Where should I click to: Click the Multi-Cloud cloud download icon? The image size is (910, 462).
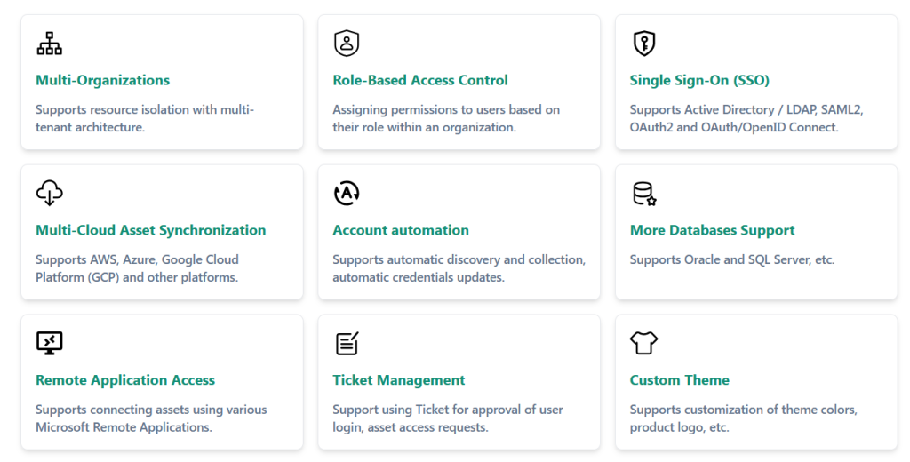pyautogui.click(x=50, y=193)
